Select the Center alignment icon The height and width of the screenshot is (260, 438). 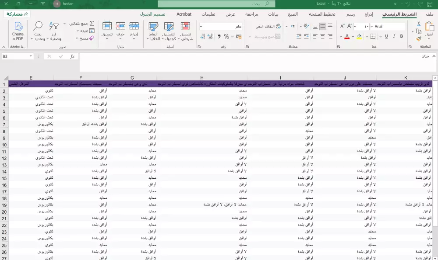322,36
